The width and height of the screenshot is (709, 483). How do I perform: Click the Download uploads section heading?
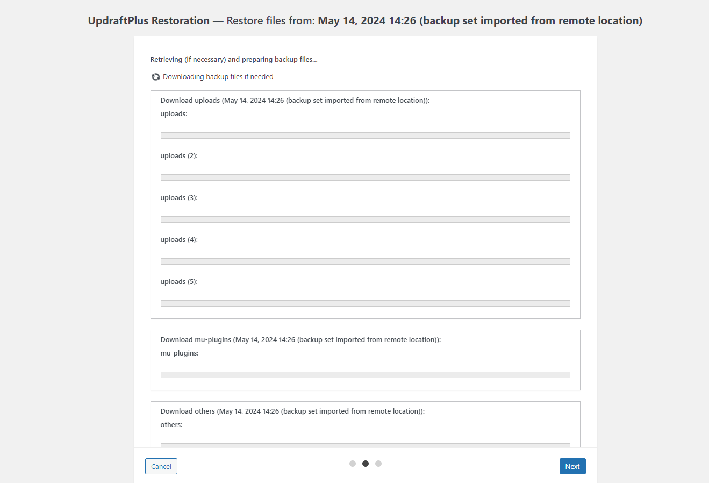point(295,101)
